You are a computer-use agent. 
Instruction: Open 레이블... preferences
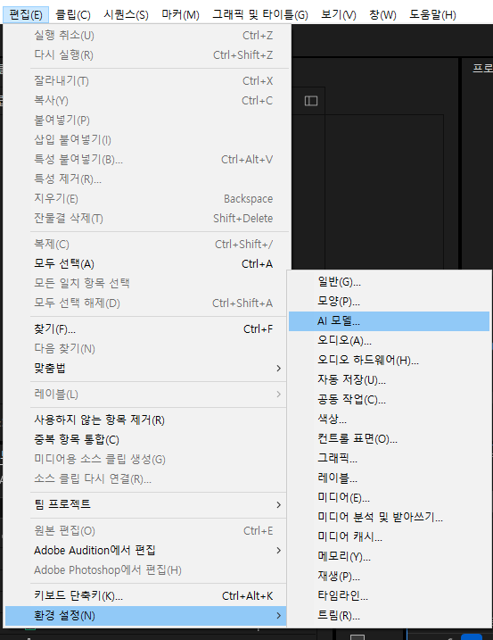coord(389,478)
